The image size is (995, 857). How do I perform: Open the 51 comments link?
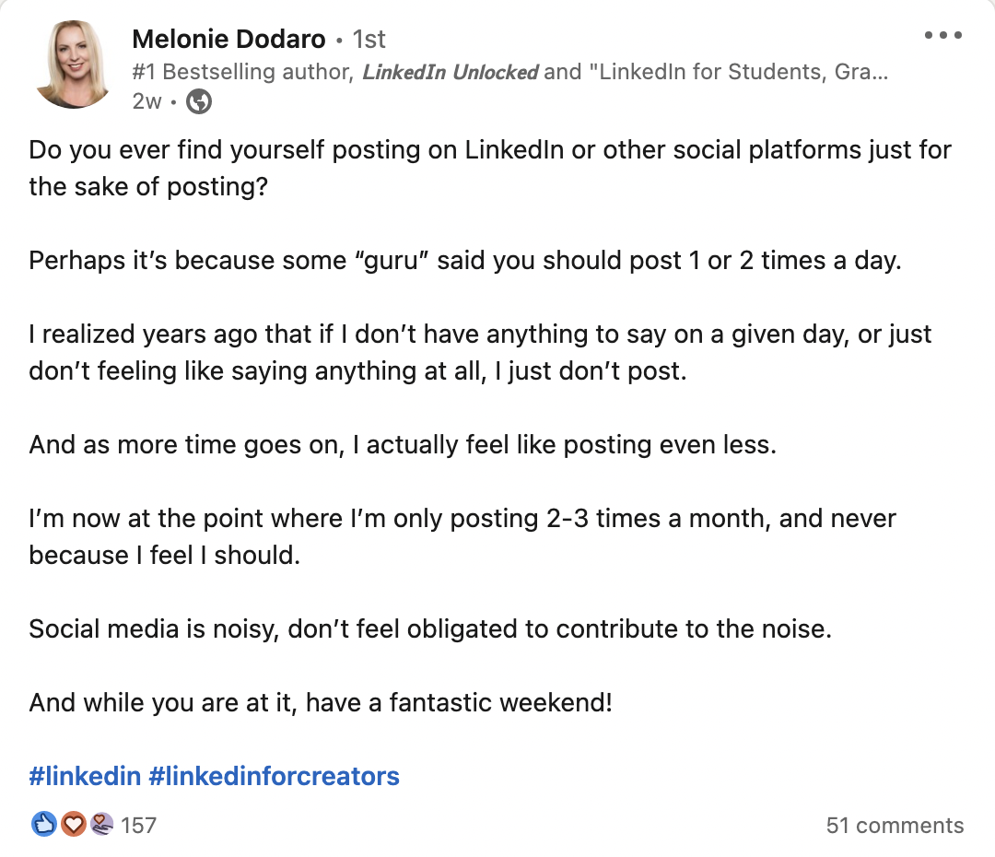tap(895, 825)
